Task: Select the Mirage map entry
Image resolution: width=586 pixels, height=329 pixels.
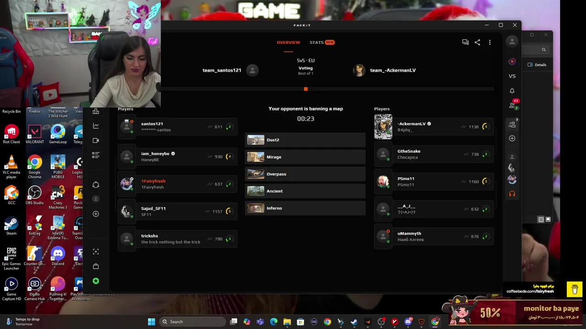Action: pos(305,157)
